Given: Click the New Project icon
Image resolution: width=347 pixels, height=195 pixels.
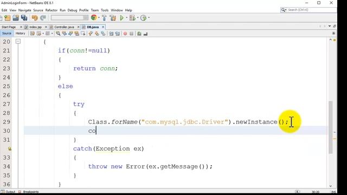Looking at the screenshot, I should 7,18.
